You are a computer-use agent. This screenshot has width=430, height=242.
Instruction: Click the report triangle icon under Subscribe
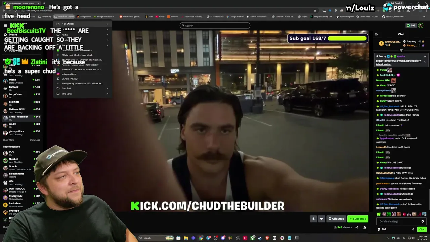[364, 227]
